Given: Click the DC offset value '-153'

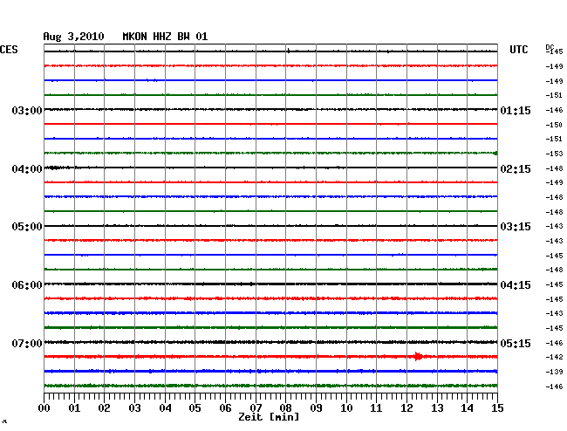Looking at the screenshot, I should (554, 154).
